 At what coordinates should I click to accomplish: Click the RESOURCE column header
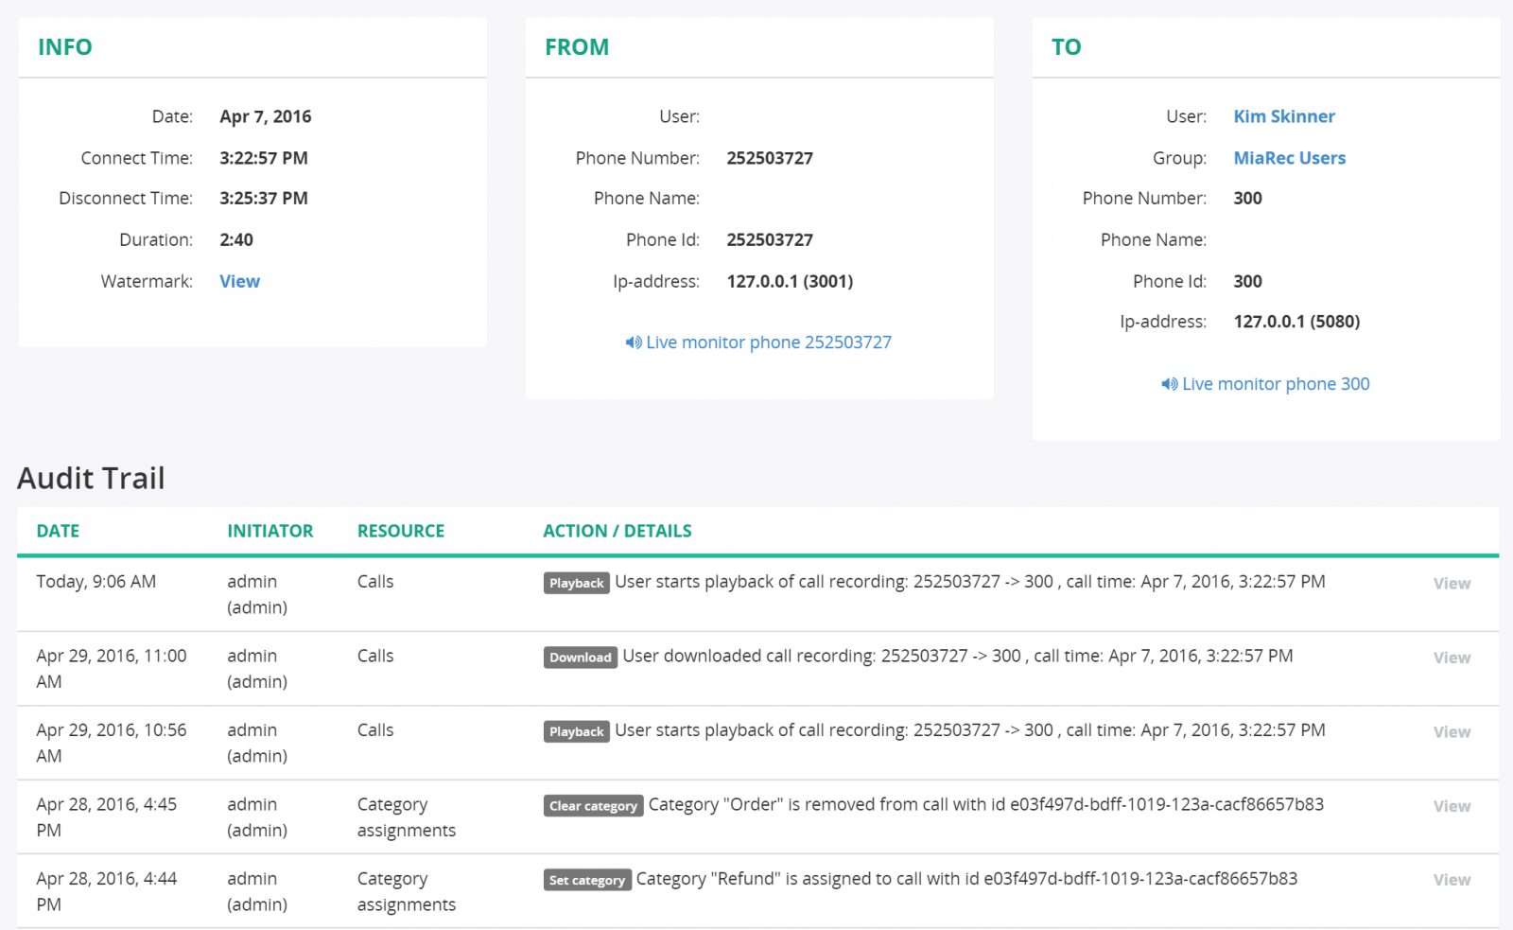pyautogui.click(x=400, y=531)
